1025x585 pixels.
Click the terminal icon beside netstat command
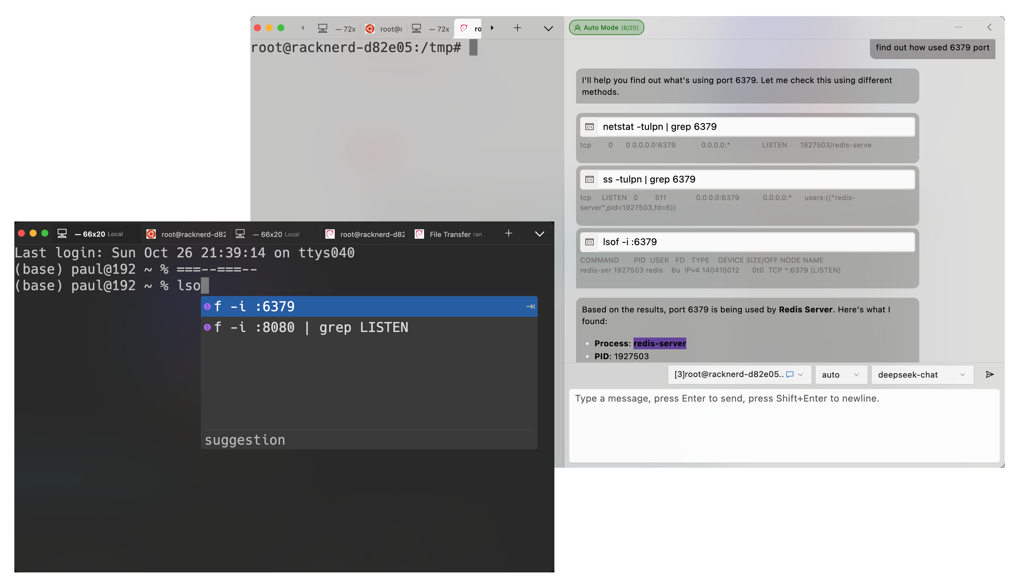589,127
